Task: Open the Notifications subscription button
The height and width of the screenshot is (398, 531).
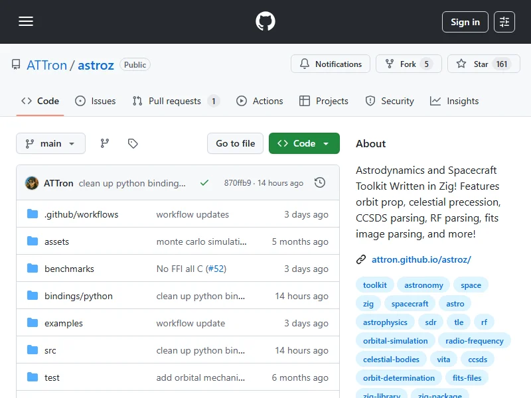Action: click(x=331, y=64)
